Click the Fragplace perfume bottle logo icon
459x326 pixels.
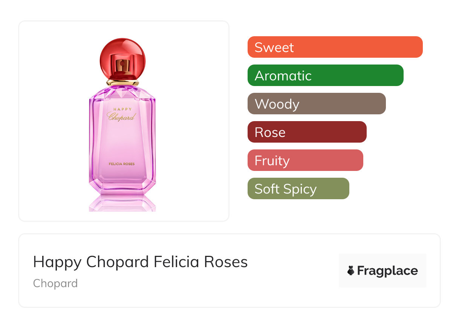(x=351, y=271)
